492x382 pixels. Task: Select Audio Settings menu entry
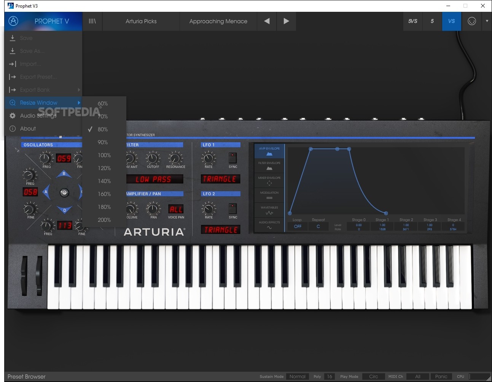coord(43,116)
